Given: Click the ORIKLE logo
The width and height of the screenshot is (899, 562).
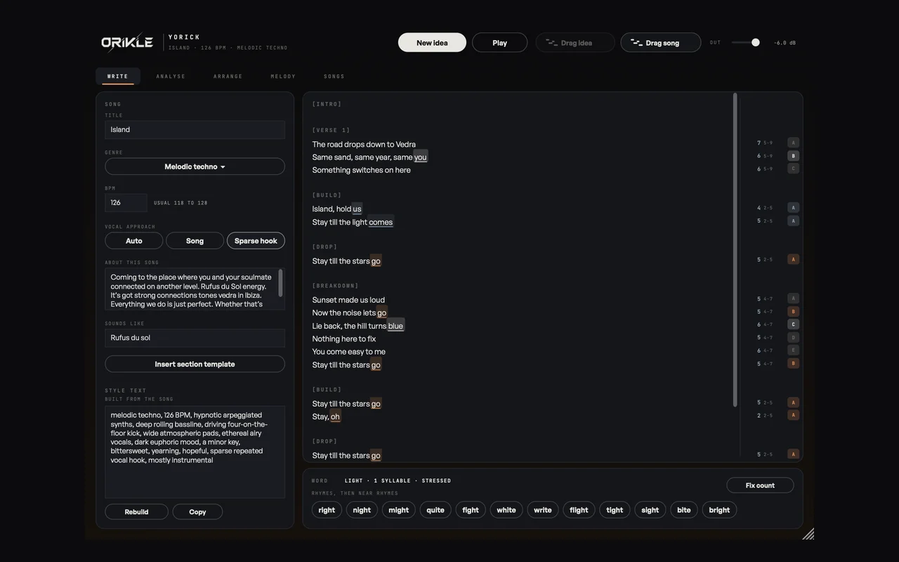Looking at the screenshot, I should coord(127,42).
